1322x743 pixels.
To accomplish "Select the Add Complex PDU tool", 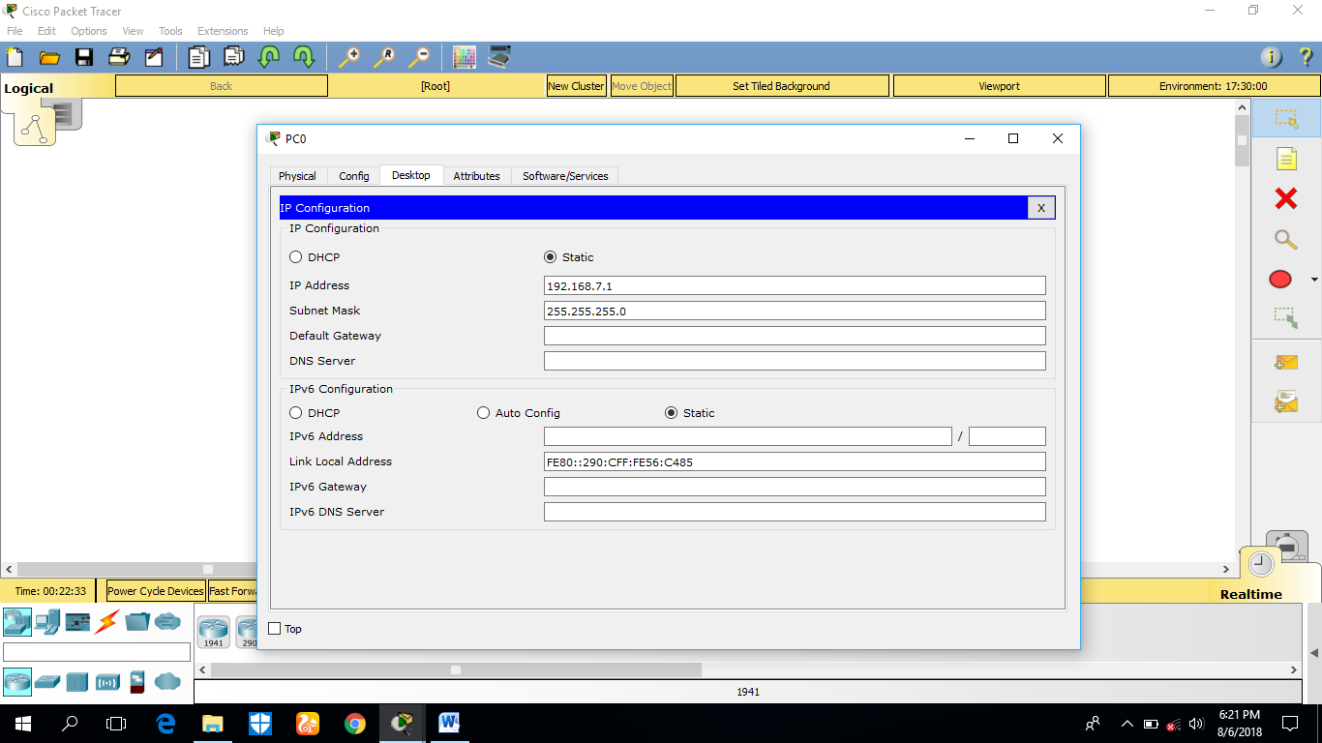I will pyautogui.click(x=1285, y=401).
